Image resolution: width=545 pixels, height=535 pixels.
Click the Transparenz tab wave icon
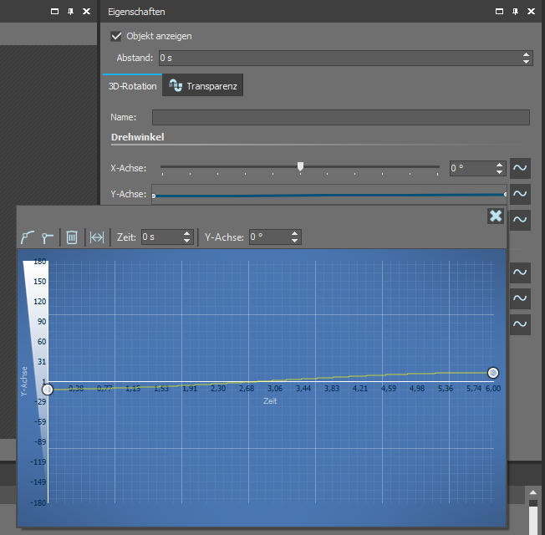[x=176, y=86]
